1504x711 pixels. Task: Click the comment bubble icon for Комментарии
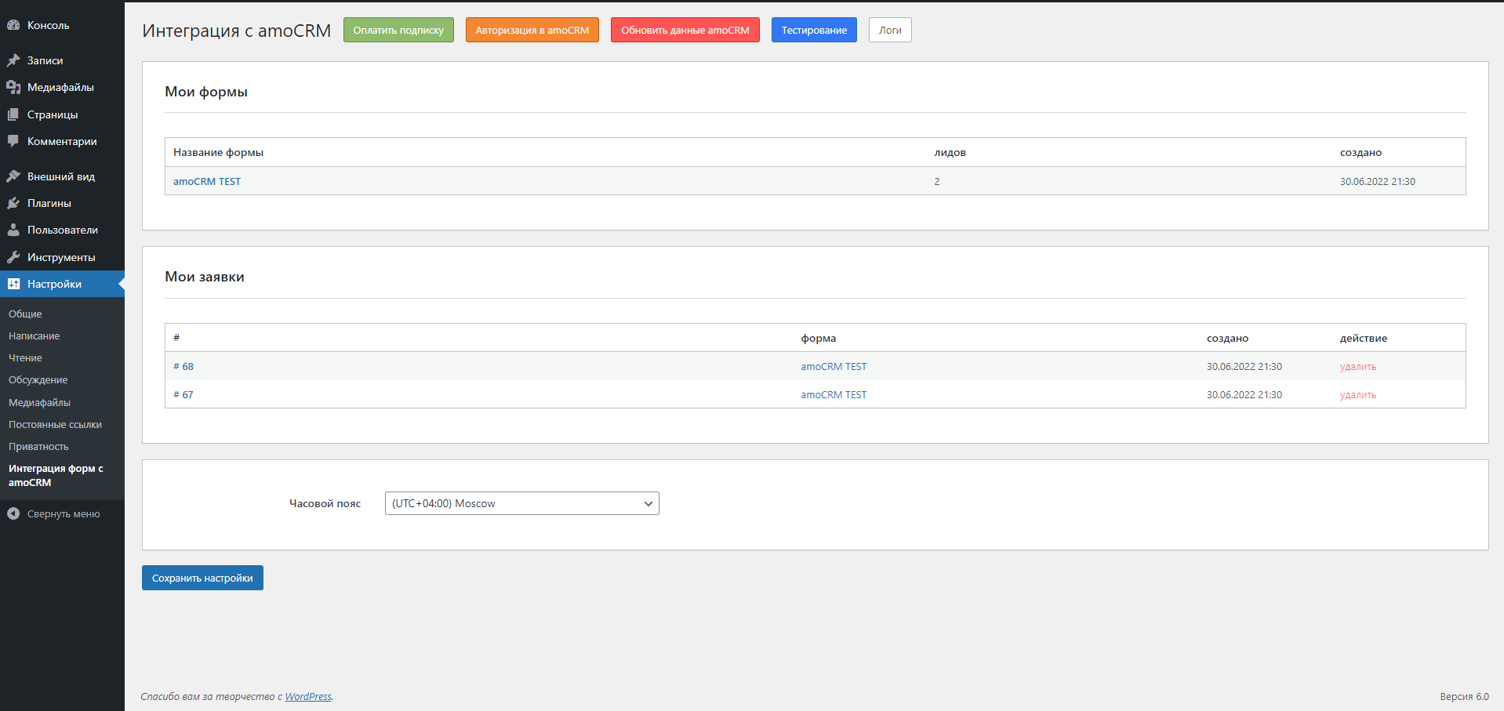[x=13, y=141]
